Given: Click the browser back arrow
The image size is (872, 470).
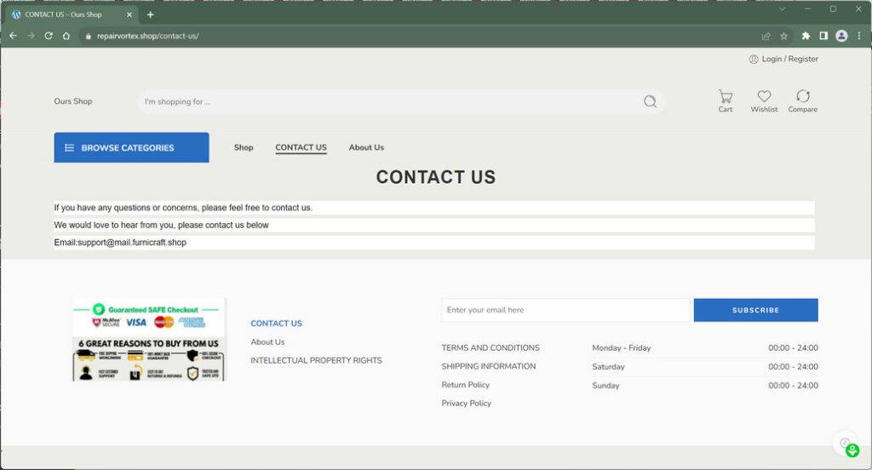Looking at the screenshot, I should (x=14, y=36).
